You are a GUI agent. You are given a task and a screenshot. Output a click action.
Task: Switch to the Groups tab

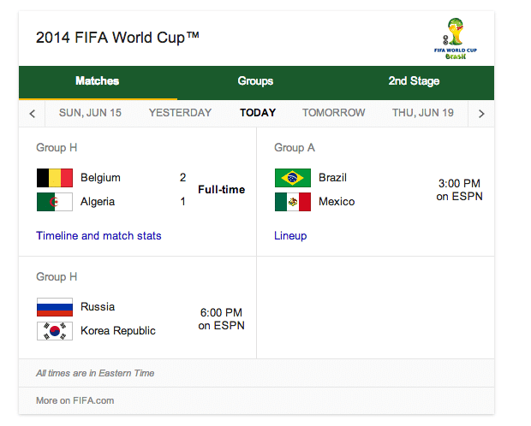pyautogui.click(x=255, y=81)
